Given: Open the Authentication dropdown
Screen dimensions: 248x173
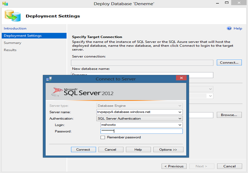Looking at the screenshot, I should 180,118.
